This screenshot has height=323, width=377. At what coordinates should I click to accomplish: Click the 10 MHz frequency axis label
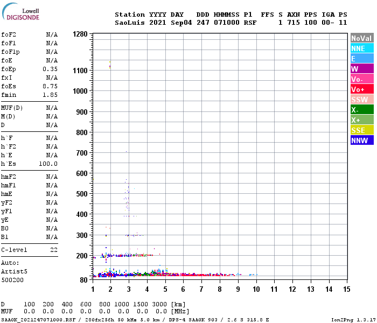(x=256, y=289)
